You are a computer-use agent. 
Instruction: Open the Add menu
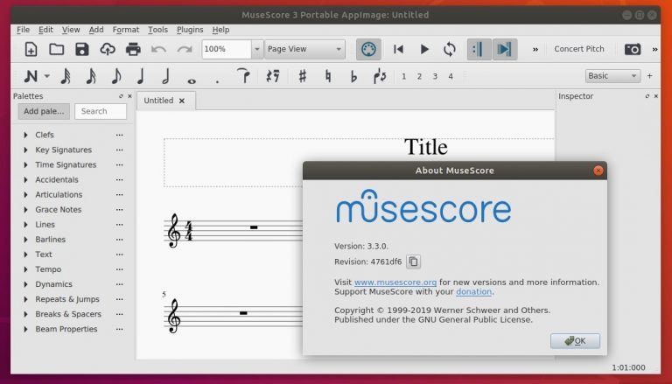[96, 30]
